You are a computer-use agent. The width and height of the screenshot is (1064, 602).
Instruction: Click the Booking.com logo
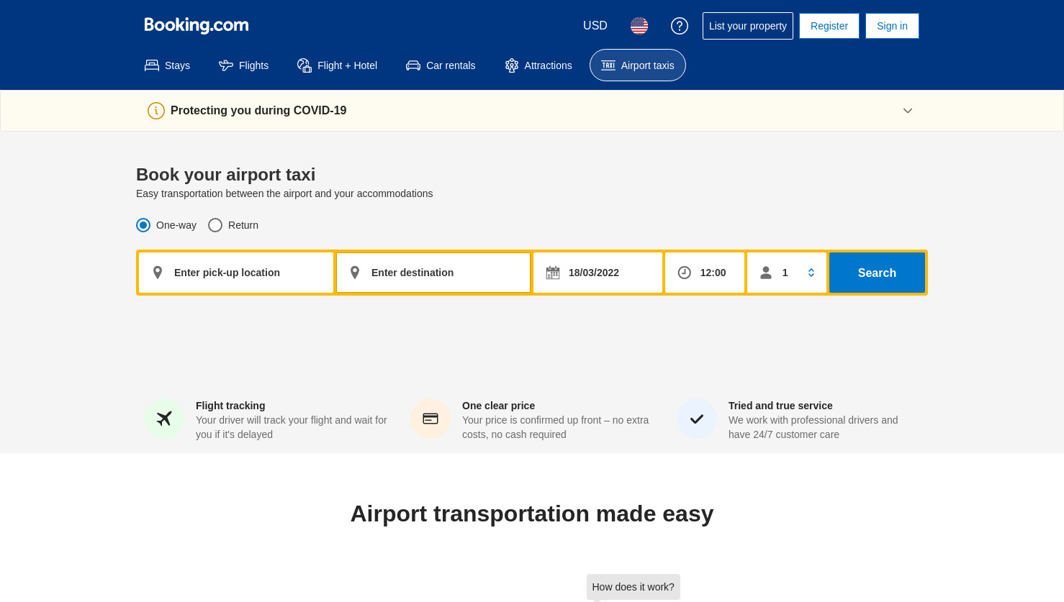click(197, 25)
